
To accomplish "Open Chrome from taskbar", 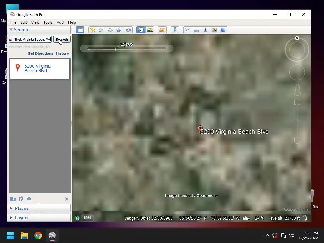I will [38, 235].
